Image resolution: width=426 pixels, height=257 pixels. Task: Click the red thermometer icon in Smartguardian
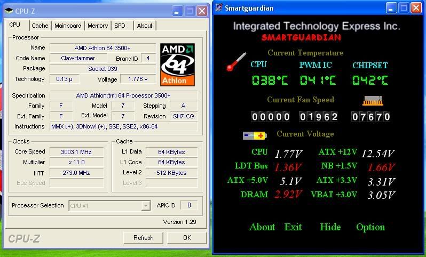tap(236, 62)
